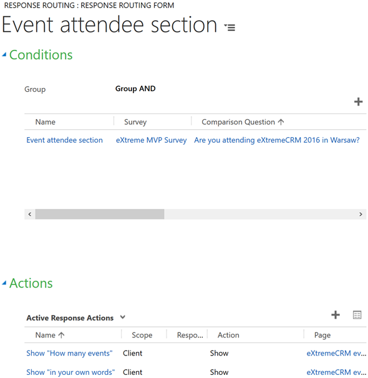Open 'Are you attending eXtremeCRM 2016' question link
368x378 pixels.
pos(277,140)
